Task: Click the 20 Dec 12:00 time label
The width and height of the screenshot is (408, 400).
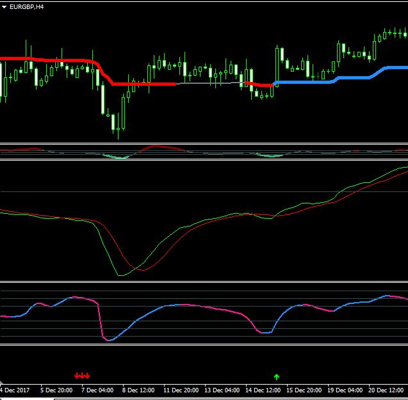Action: point(386,390)
